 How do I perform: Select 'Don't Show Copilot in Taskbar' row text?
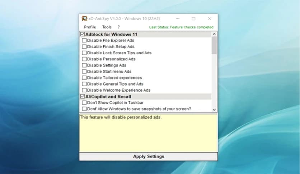[x=115, y=102]
